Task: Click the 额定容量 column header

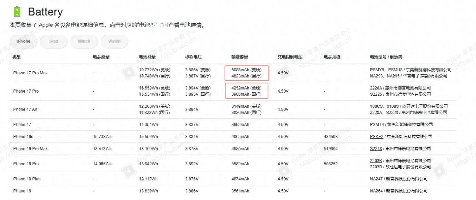Action: click(240, 57)
